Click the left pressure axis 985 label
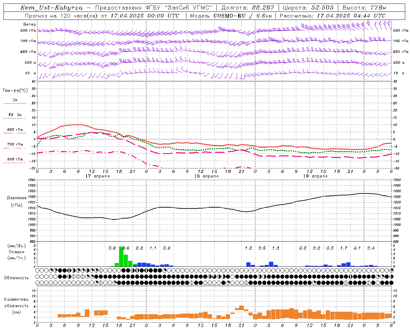Screen dimensions: 410x328 click(32, 242)
